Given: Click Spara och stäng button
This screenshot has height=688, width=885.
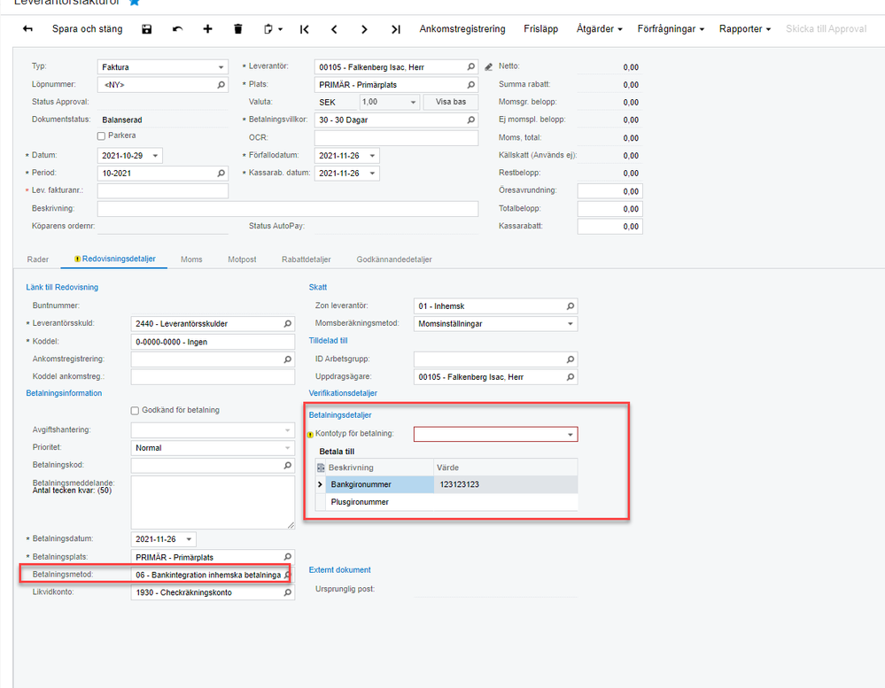Looking at the screenshot, I should (87, 29).
